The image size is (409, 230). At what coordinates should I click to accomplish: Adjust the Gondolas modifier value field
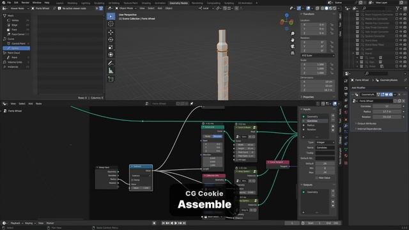click(387, 107)
